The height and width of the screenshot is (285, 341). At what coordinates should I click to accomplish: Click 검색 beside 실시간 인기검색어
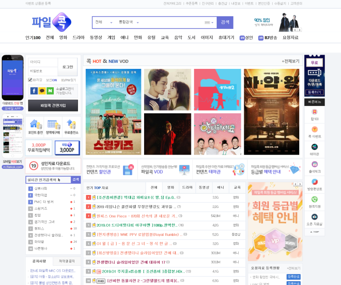[75, 179]
